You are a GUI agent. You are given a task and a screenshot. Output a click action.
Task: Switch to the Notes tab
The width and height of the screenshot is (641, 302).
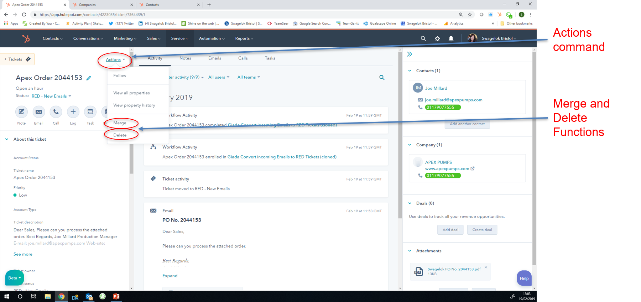185,58
